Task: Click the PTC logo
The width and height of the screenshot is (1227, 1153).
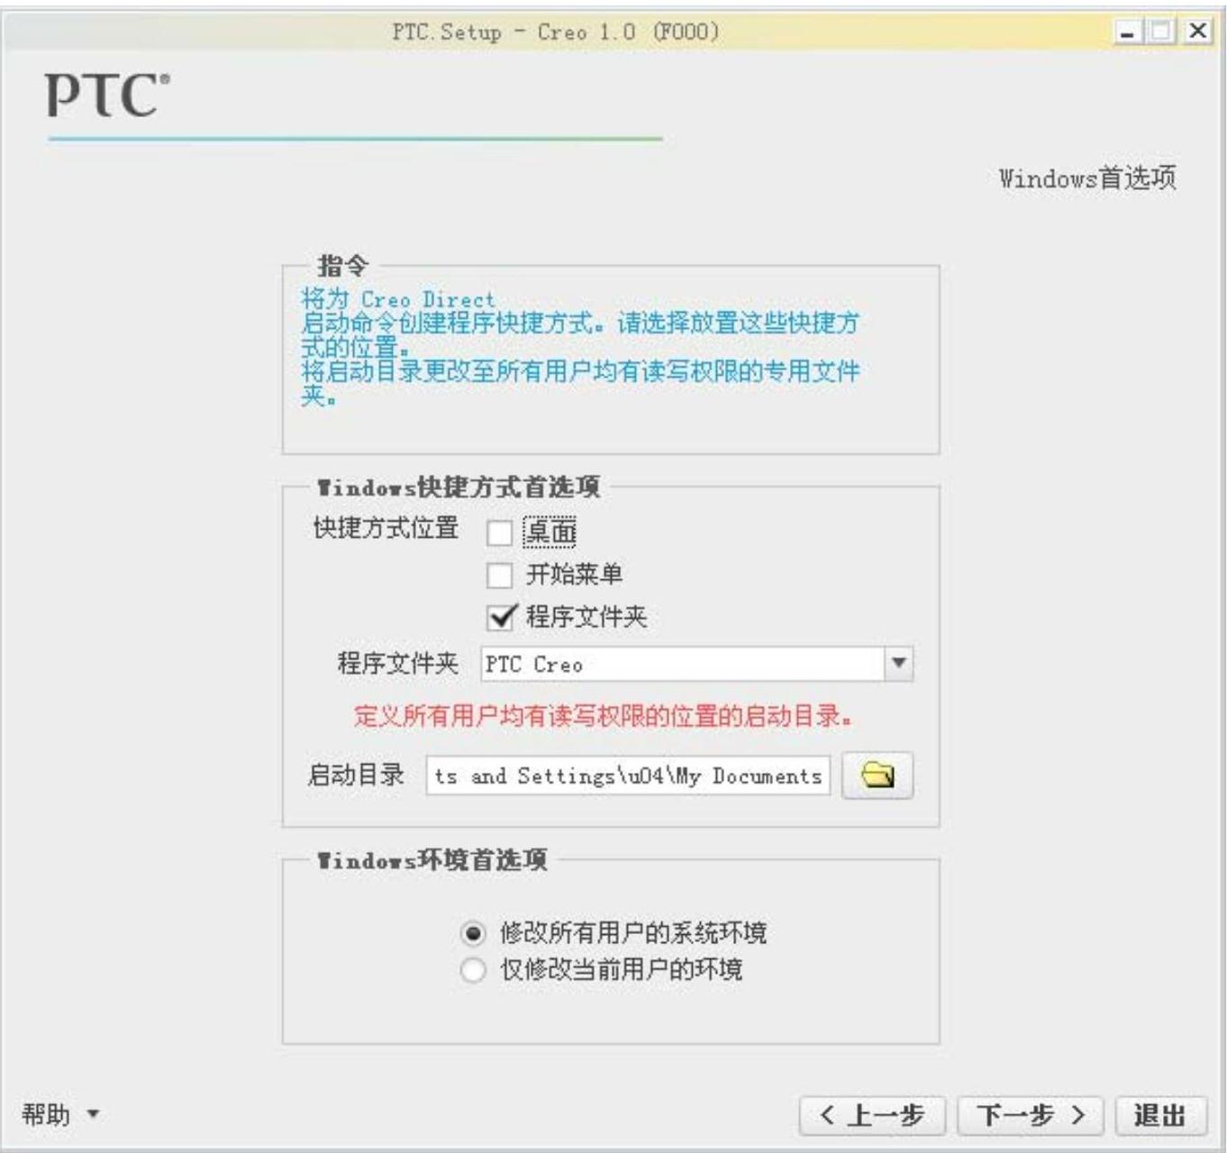Action: coord(107,95)
